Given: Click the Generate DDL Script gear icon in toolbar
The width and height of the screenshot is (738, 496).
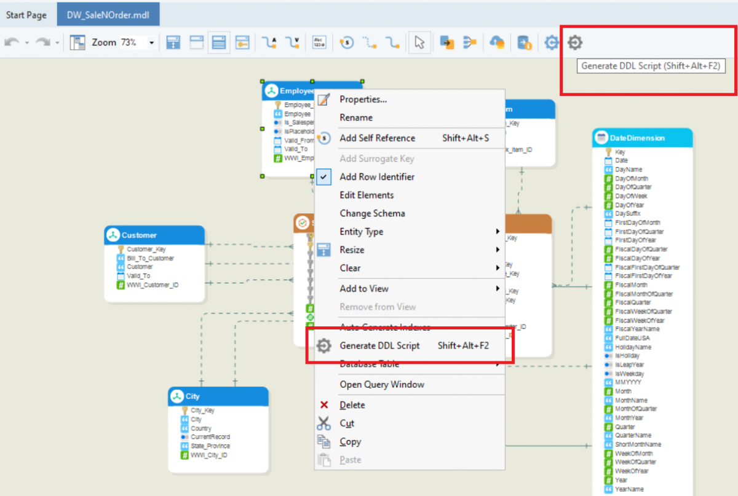Looking at the screenshot, I should coord(574,42).
